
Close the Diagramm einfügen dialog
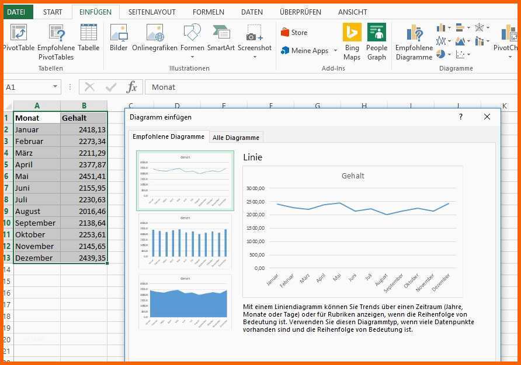pyautogui.click(x=487, y=117)
